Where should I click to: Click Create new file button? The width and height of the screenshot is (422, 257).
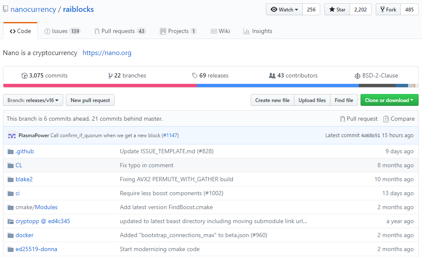coord(272,100)
